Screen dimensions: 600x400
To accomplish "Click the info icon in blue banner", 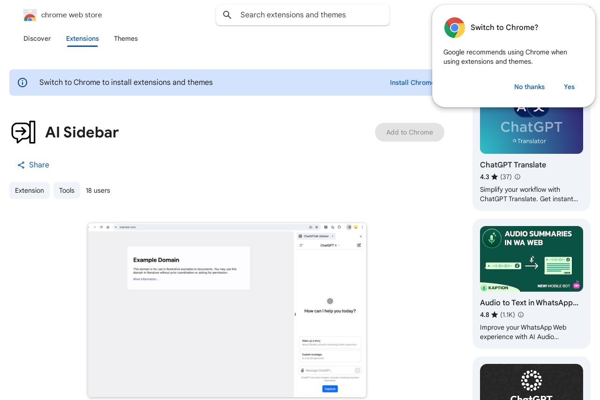I will pos(22,83).
